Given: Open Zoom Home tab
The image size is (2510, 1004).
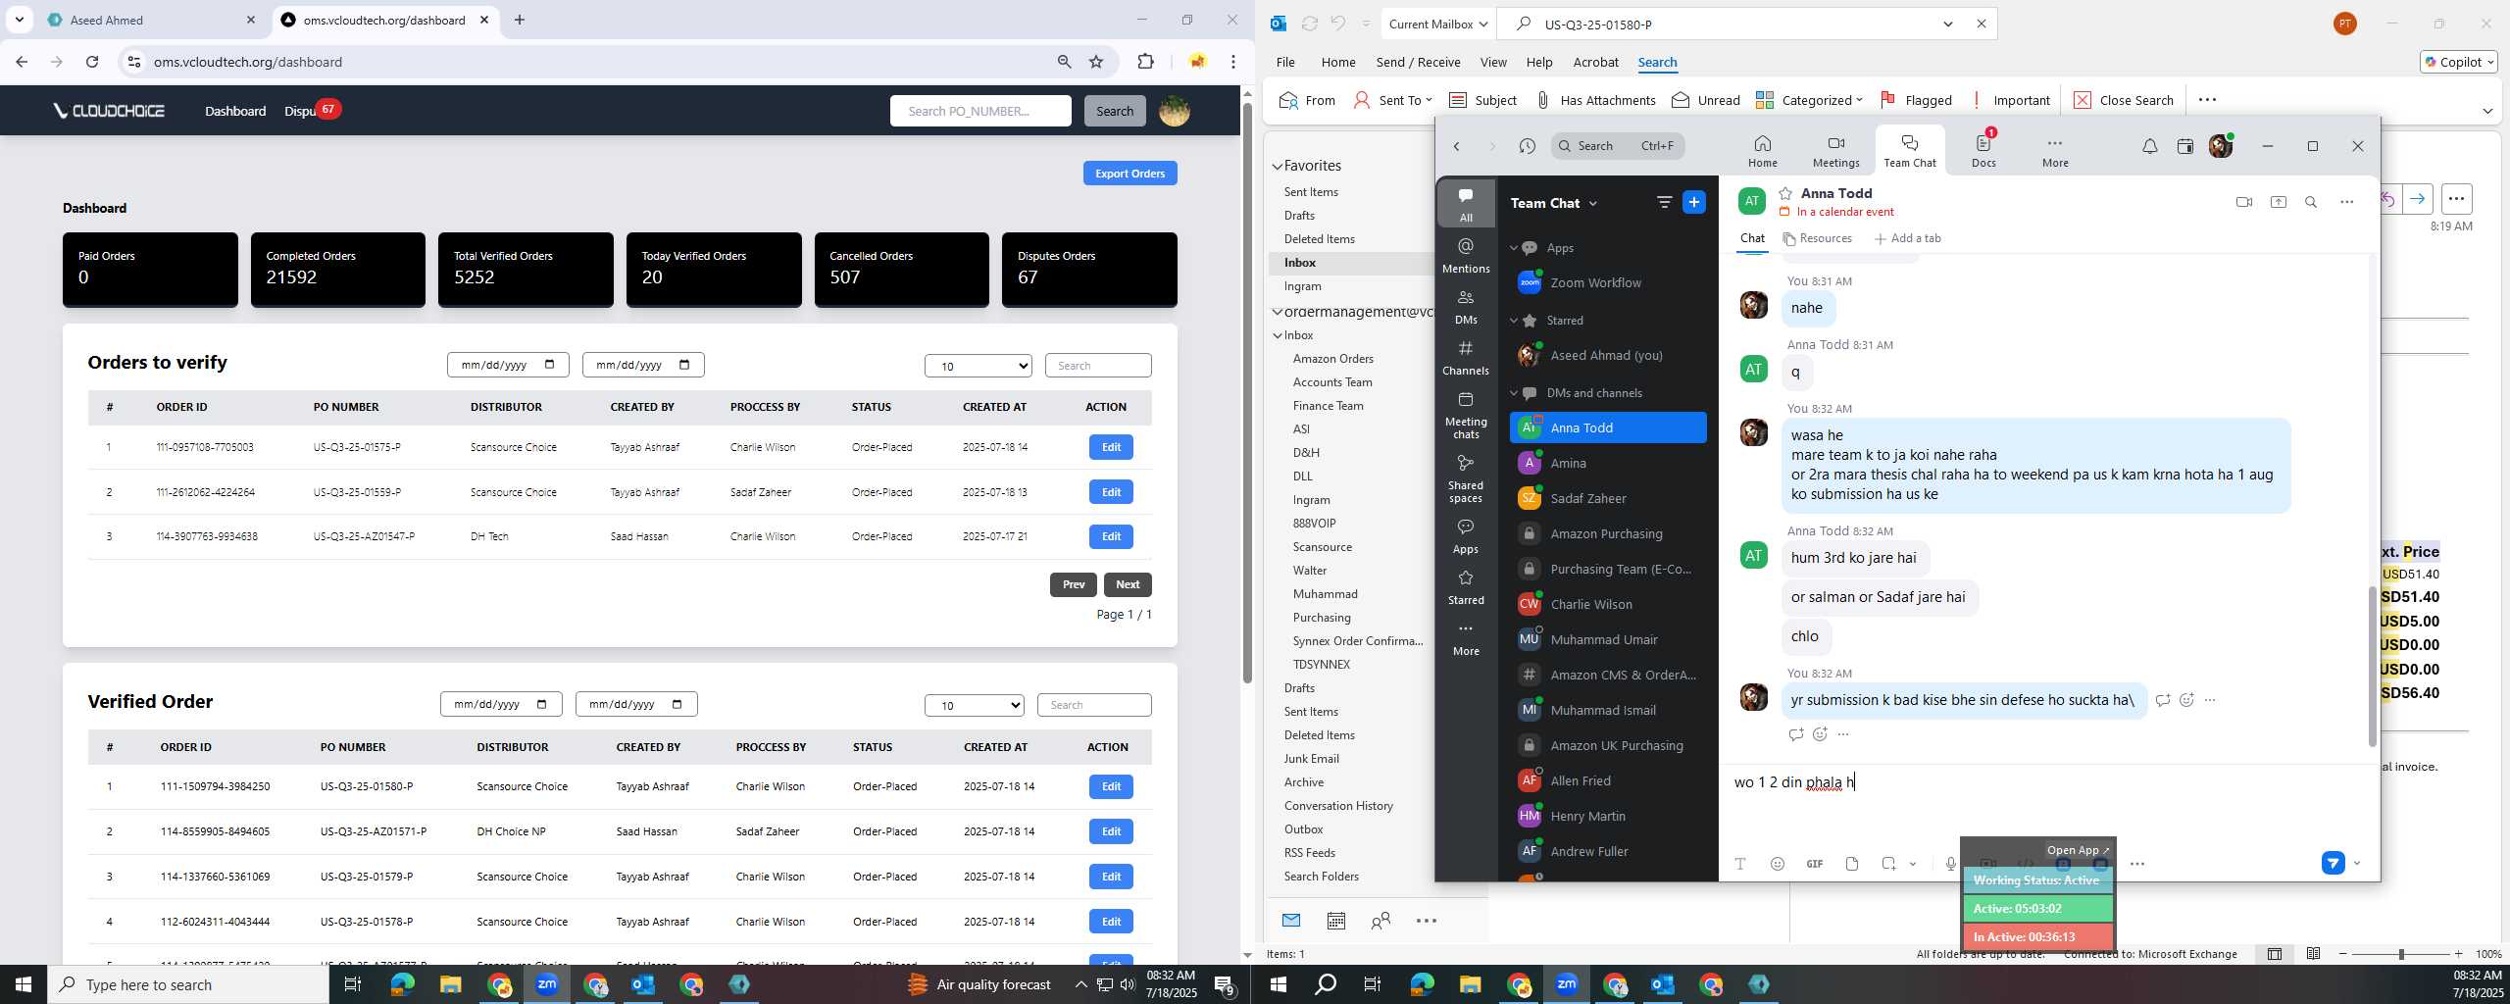Looking at the screenshot, I should [1762, 151].
